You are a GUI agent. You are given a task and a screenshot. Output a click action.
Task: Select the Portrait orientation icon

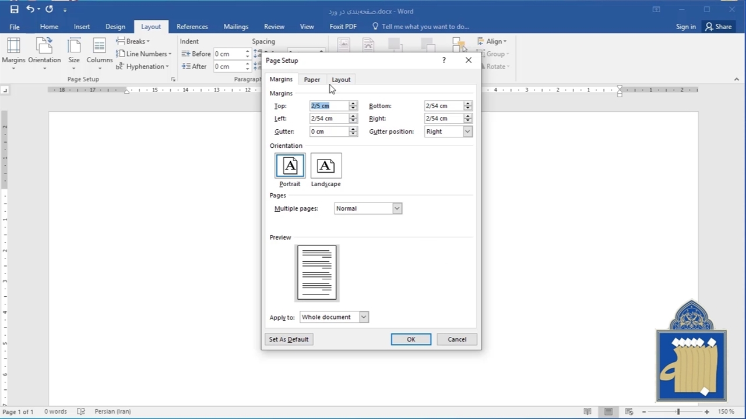click(290, 166)
